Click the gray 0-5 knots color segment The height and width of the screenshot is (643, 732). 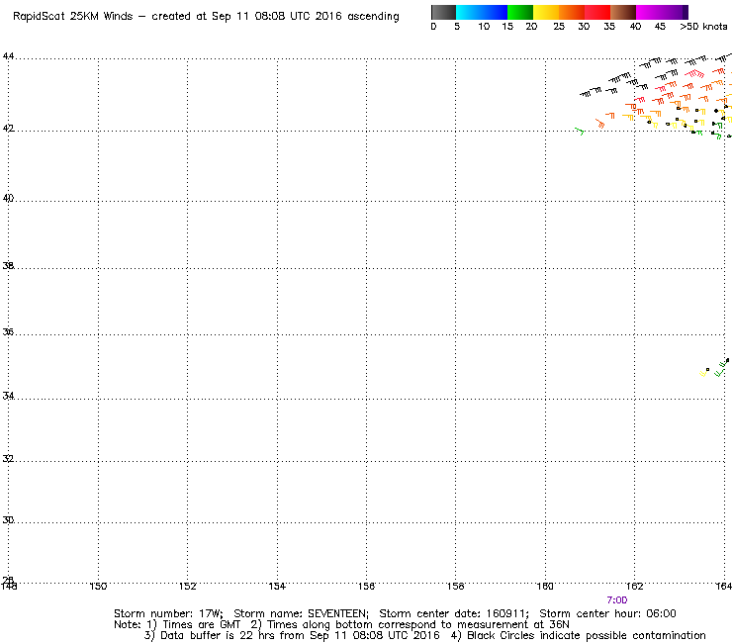point(443,12)
